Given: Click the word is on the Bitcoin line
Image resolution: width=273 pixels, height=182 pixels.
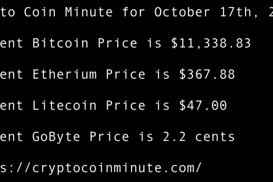Looking at the screenshot, I should (x=154, y=43).
